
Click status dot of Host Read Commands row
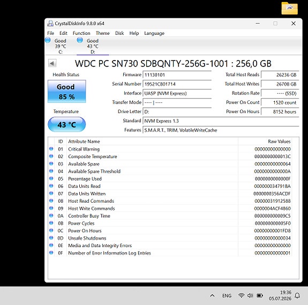tap(51, 200)
